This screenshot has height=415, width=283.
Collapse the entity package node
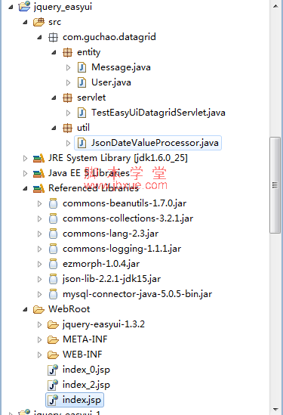coord(54,52)
